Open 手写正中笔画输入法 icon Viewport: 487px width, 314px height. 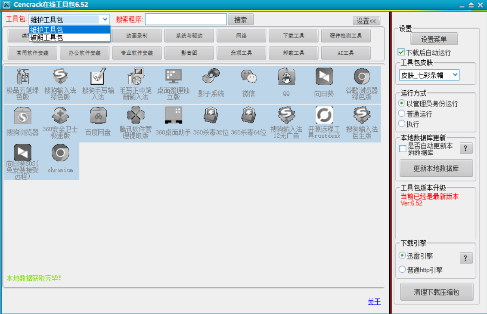(x=136, y=76)
